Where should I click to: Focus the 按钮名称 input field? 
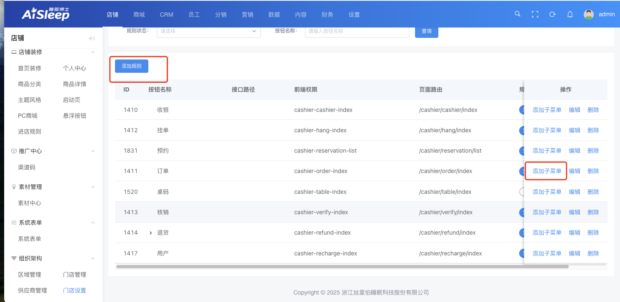tap(357, 31)
